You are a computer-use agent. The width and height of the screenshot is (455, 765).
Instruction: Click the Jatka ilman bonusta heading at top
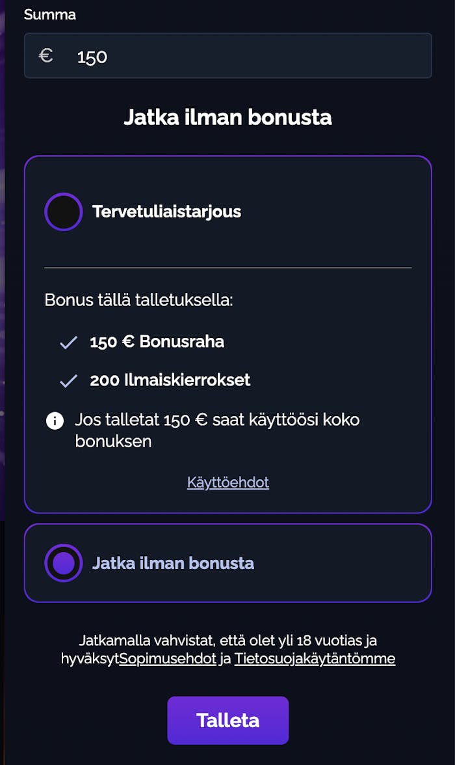(227, 117)
